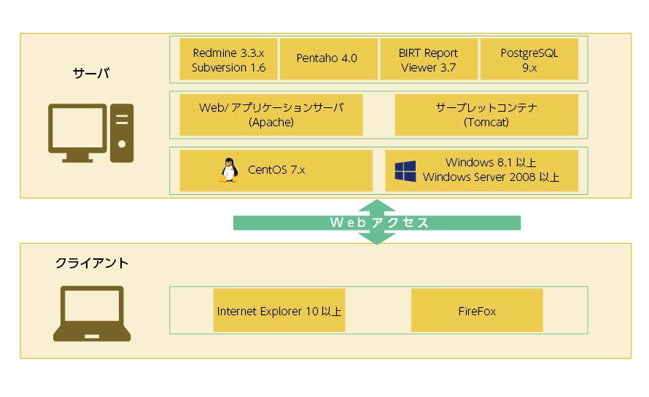Click the Windows Server 2008 以上 text
Viewport: 649px width, 397px height.
point(491,177)
